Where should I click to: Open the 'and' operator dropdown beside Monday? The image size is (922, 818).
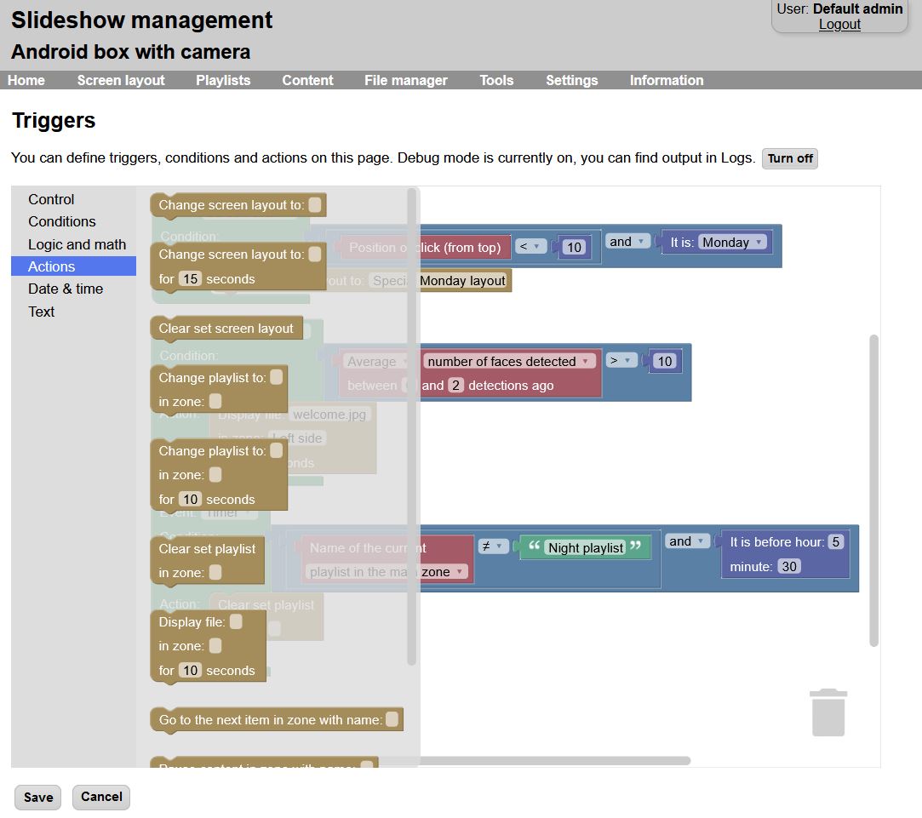[x=628, y=242]
